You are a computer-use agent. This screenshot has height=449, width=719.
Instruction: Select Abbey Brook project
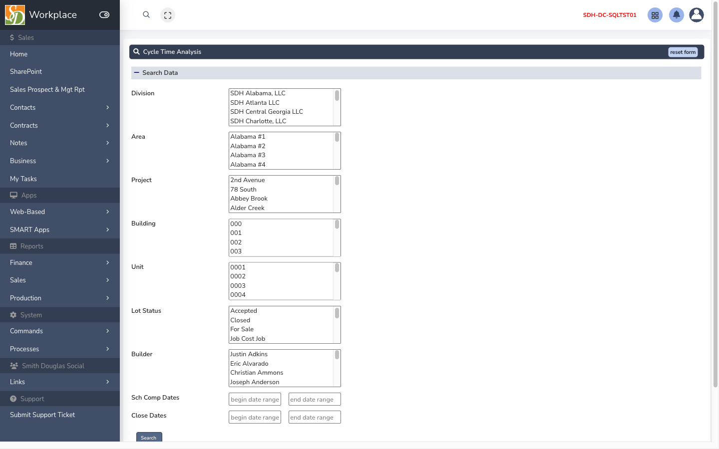[x=281, y=199]
